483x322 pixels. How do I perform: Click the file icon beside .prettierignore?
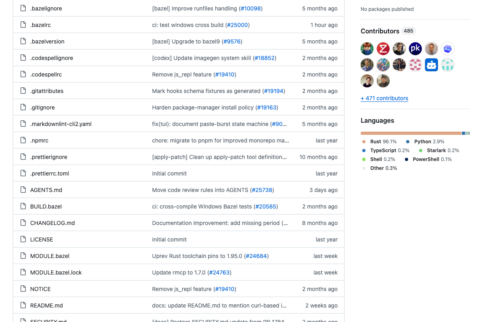point(23,157)
